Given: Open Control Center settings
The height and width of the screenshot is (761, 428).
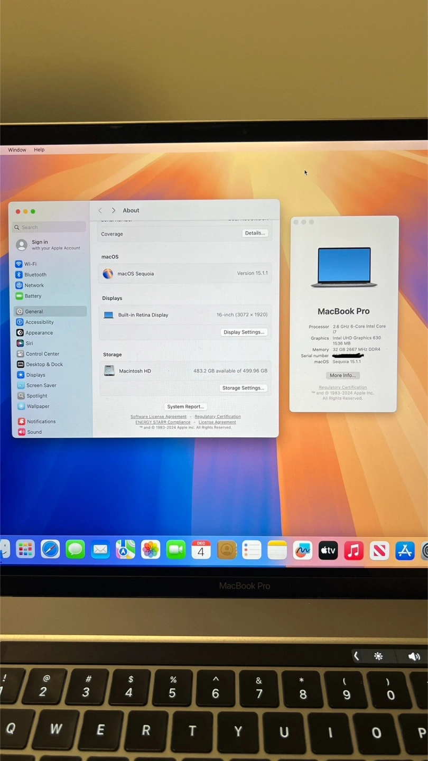Looking at the screenshot, I should point(42,354).
